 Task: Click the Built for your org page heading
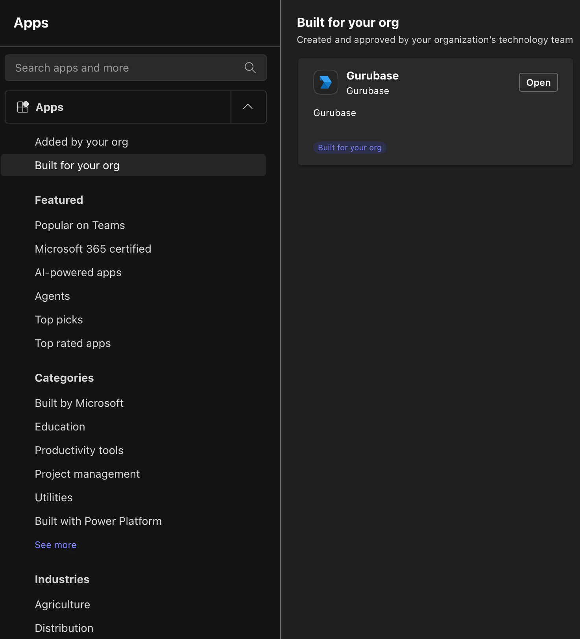(x=348, y=22)
